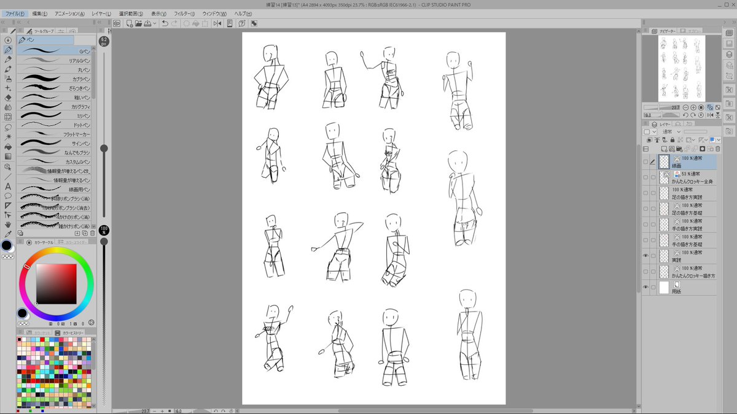Select the Fill bucket tool

pyautogui.click(x=8, y=147)
